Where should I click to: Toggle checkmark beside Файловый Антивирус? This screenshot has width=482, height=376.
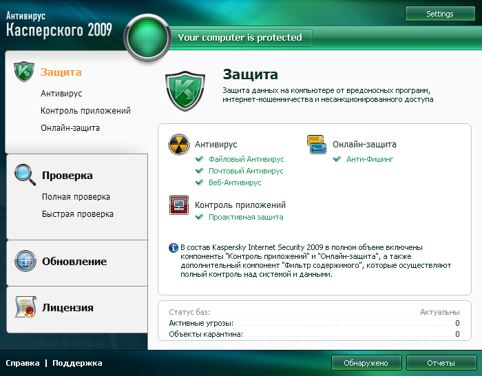pos(200,159)
